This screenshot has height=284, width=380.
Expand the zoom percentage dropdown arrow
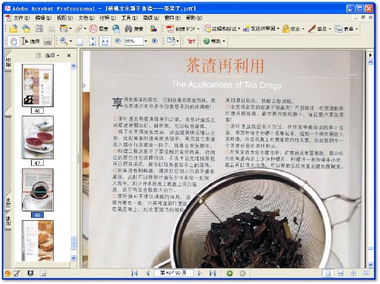pos(146,41)
